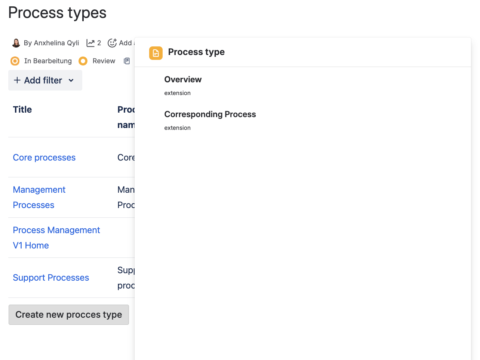The image size is (480, 360).
Task: Expand the Add filter dropdown chevron
Action: pyautogui.click(x=71, y=80)
